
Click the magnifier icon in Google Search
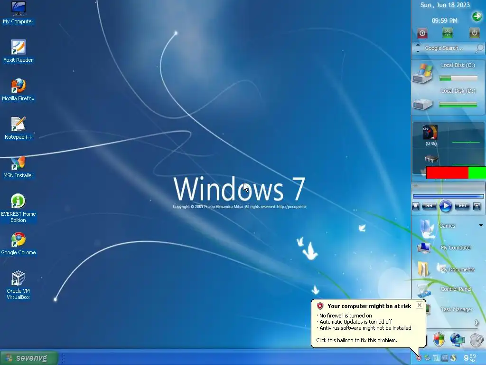(480, 48)
